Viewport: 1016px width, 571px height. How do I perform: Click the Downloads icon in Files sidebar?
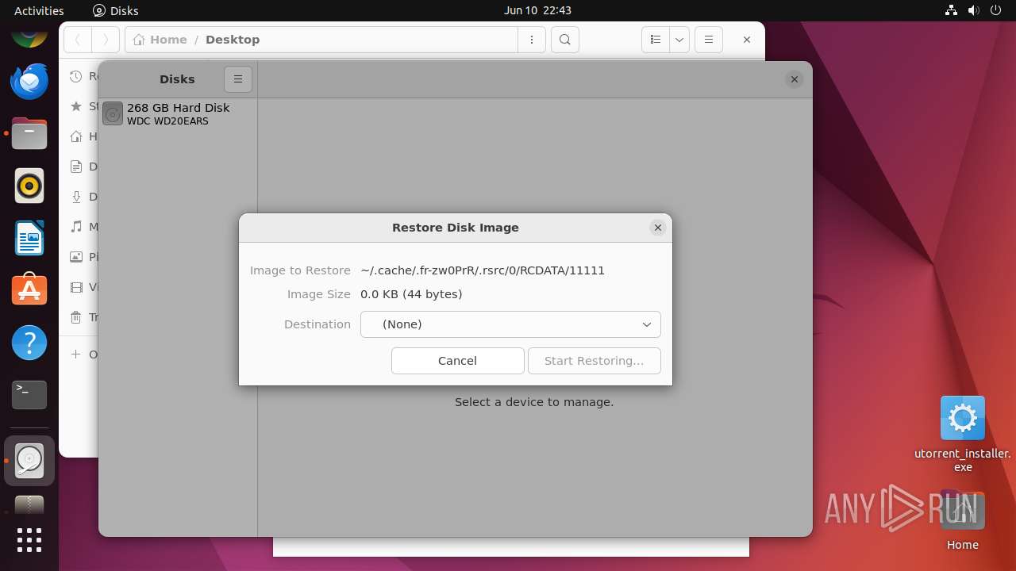(76, 197)
